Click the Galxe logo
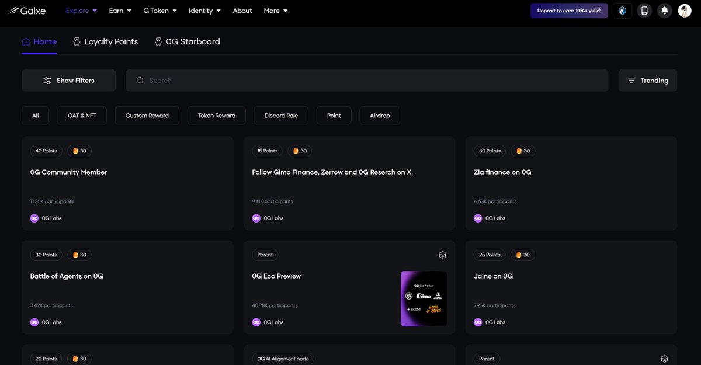This screenshot has height=365, width=701. (x=27, y=11)
